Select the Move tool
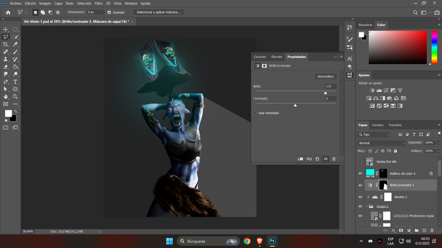This screenshot has width=442, height=248. pyautogui.click(x=6, y=29)
